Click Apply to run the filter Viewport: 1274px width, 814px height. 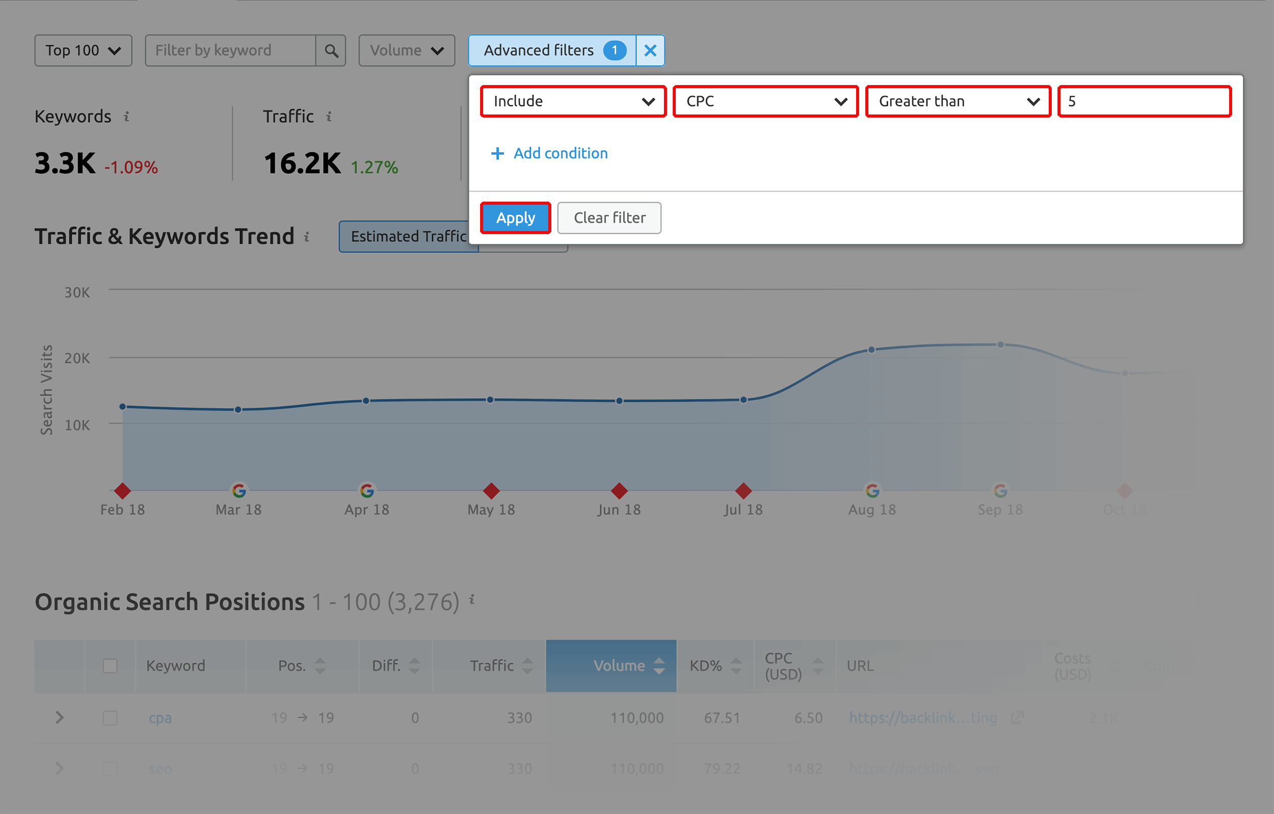click(515, 217)
